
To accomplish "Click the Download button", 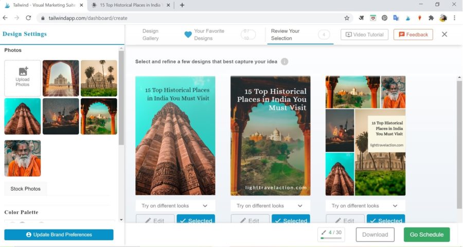I will (375, 235).
